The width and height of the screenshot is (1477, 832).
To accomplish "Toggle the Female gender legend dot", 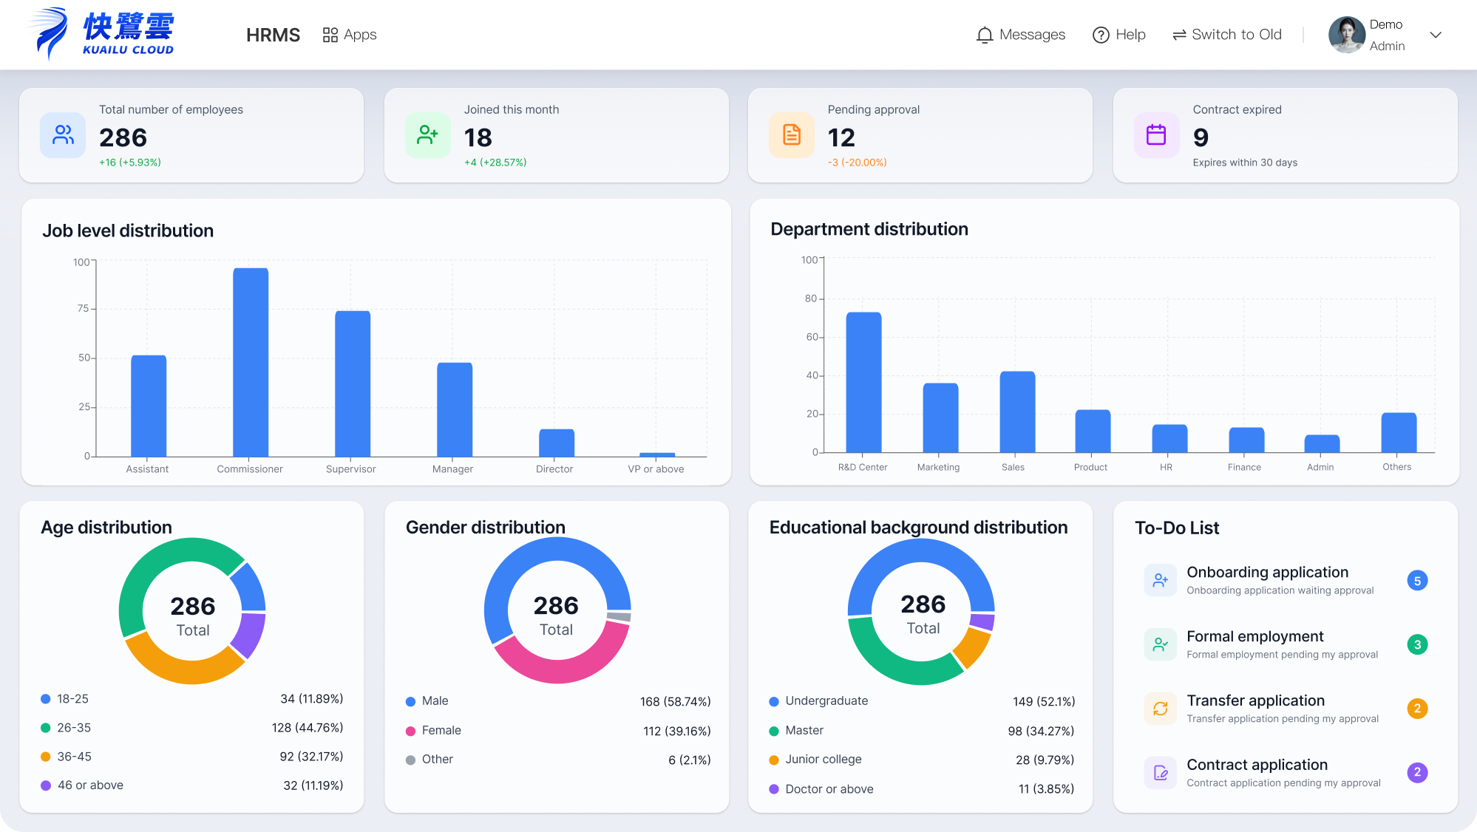I will click(410, 731).
